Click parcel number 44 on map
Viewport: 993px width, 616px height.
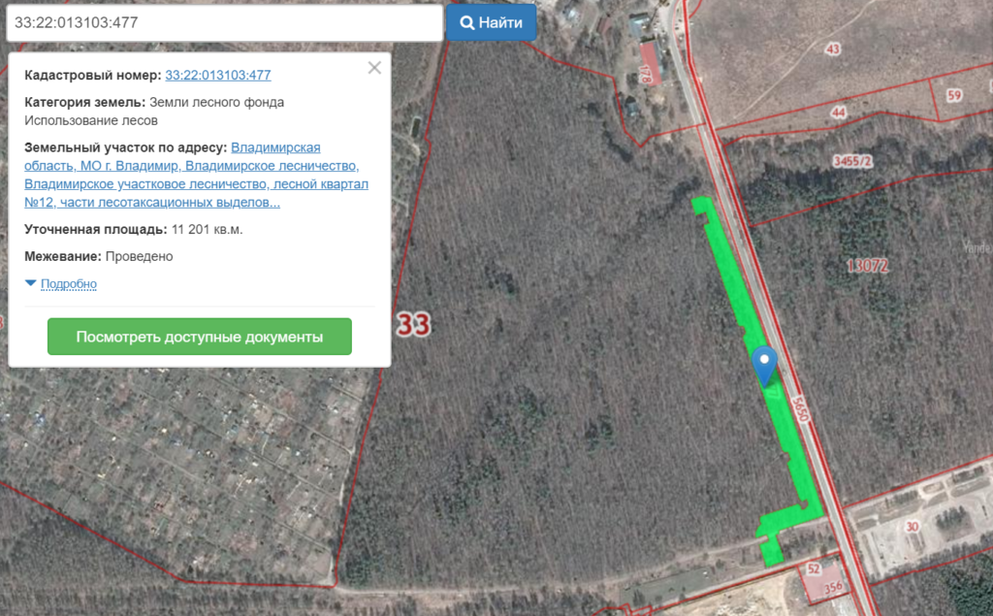click(x=839, y=113)
